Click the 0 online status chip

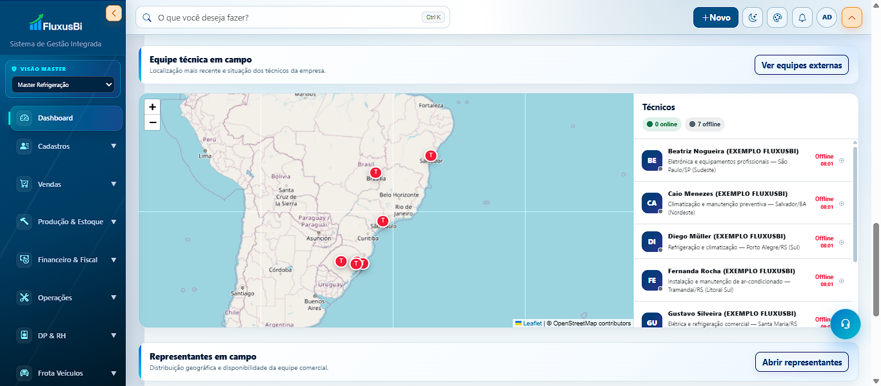point(662,124)
